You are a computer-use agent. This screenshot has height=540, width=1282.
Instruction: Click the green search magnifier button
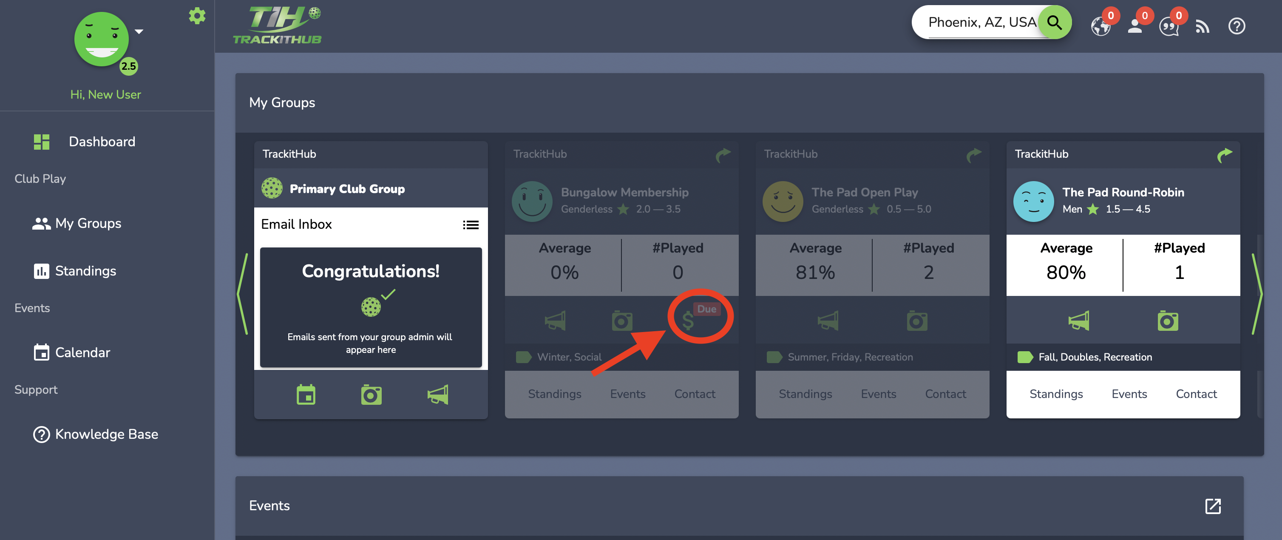(x=1055, y=23)
